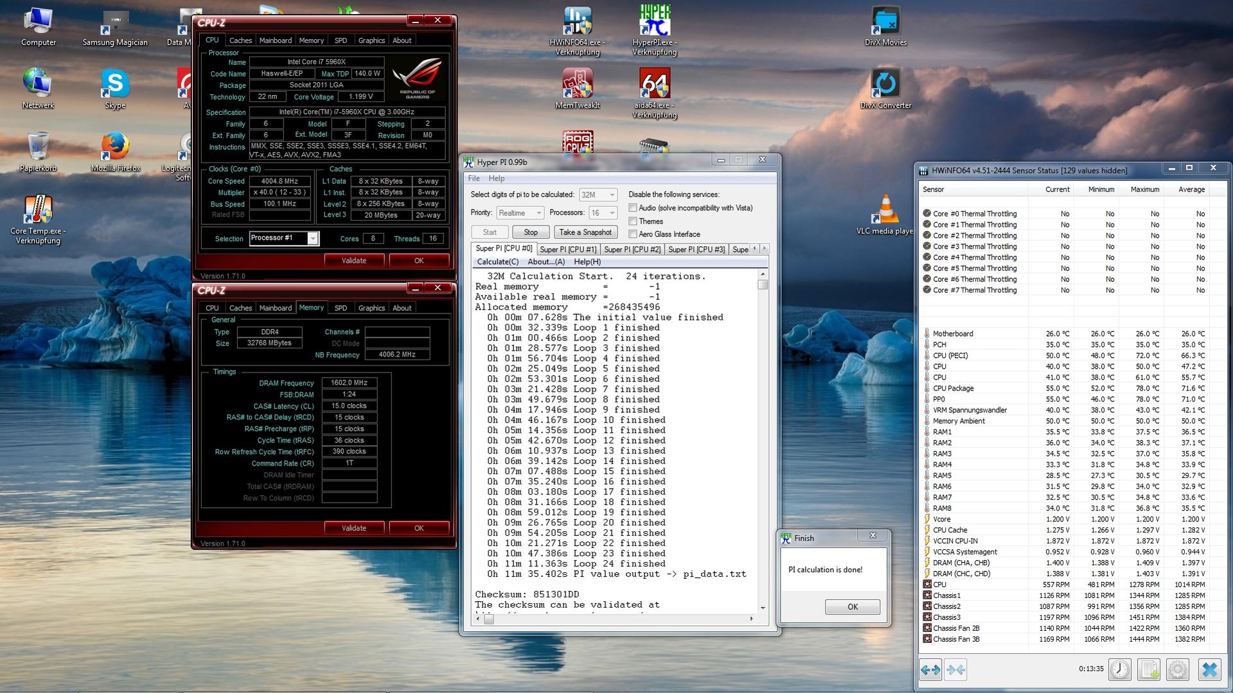Toggle the Themes checkbox in Hyper PI
This screenshot has width=1233, height=693.
(633, 221)
